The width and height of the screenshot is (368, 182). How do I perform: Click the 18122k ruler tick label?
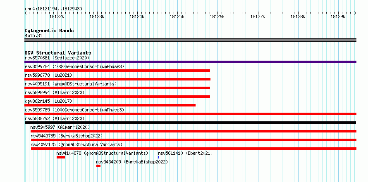coord(57,17)
